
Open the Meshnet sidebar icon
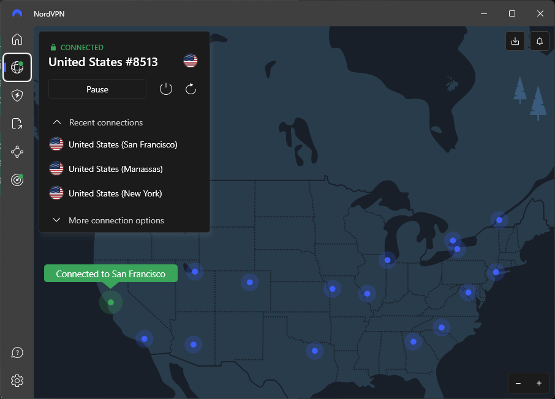pyautogui.click(x=17, y=152)
